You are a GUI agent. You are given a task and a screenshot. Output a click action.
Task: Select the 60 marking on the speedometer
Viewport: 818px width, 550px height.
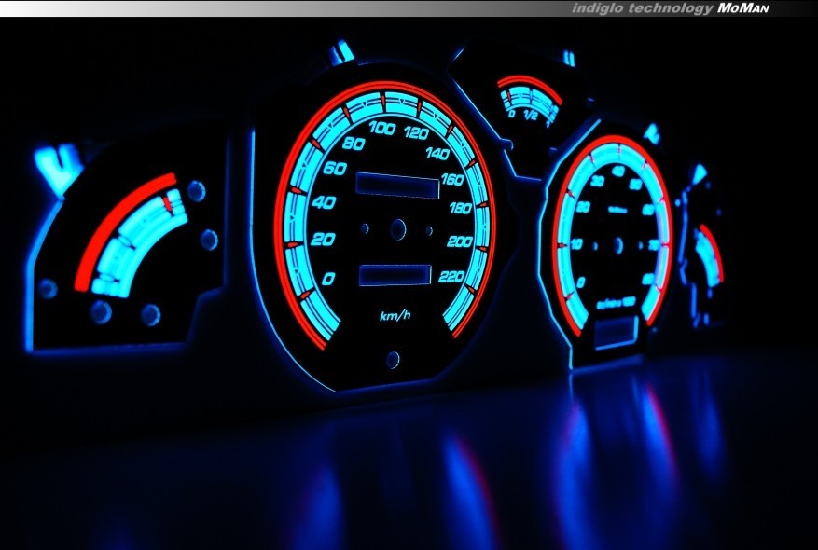tap(334, 169)
